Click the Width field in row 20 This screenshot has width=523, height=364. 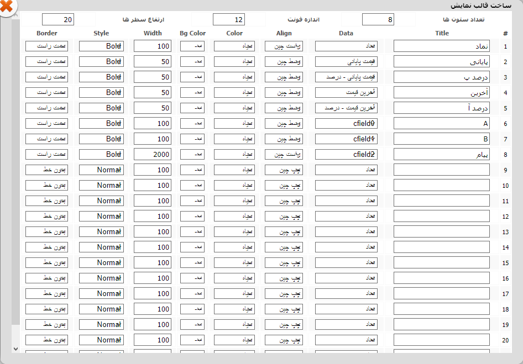(x=153, y=340)
